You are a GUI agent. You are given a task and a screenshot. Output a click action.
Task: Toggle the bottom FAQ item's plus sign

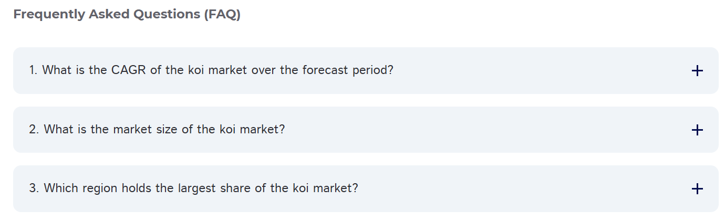click(x=697, y=189)
